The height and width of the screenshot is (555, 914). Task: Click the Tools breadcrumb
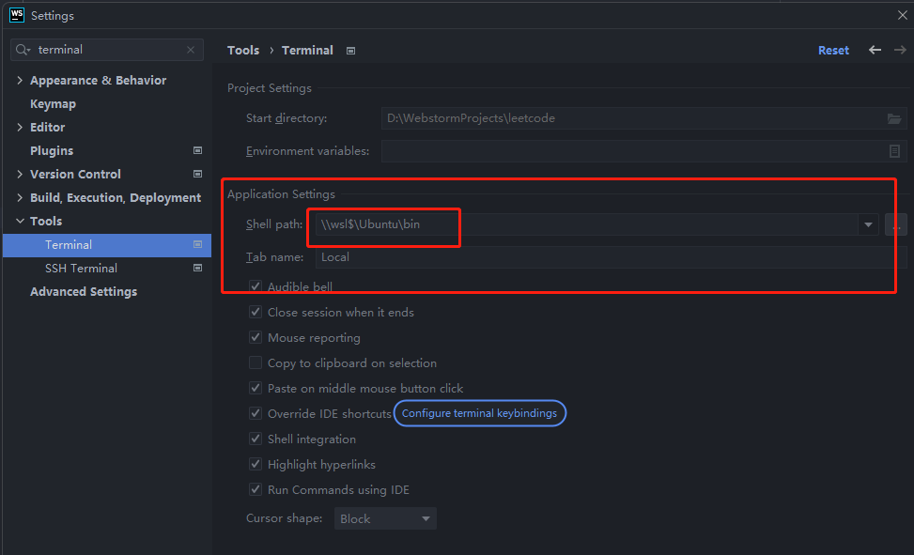click(243, 50)
